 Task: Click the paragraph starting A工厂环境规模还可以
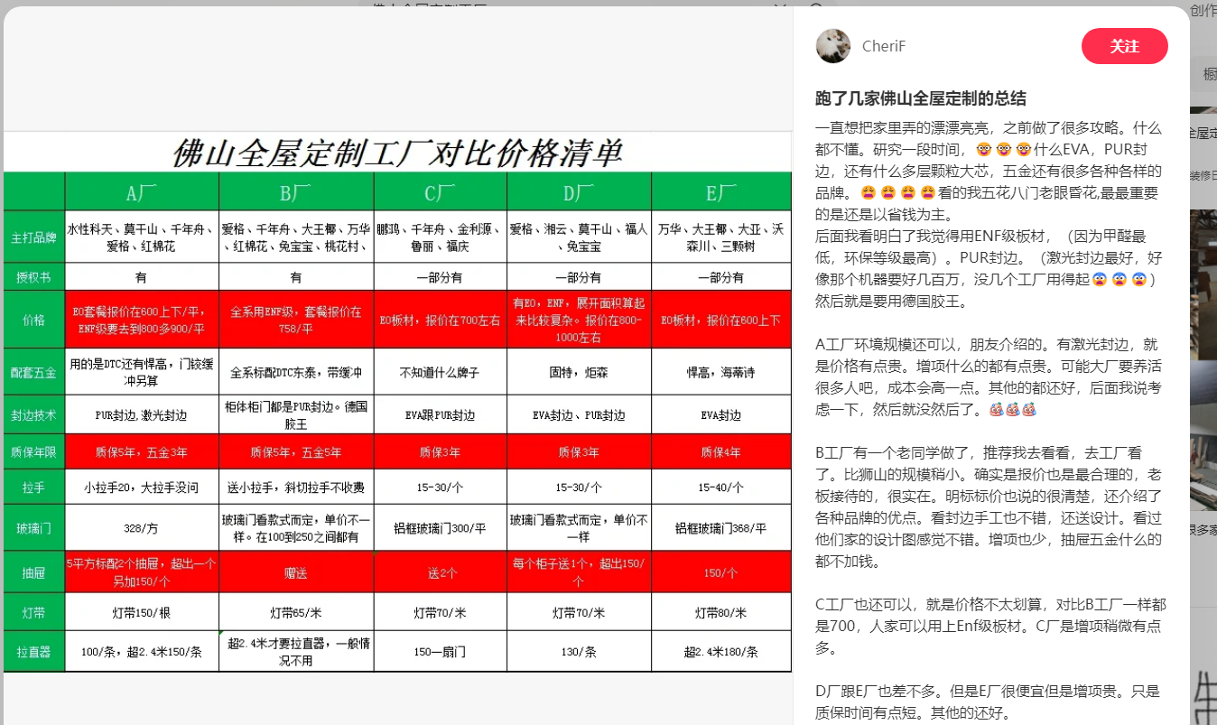point(989,376)
